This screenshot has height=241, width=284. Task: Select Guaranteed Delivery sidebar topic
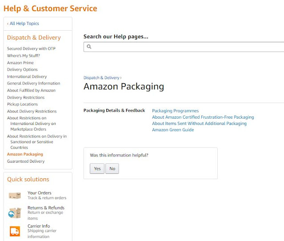tap(26, 161)
